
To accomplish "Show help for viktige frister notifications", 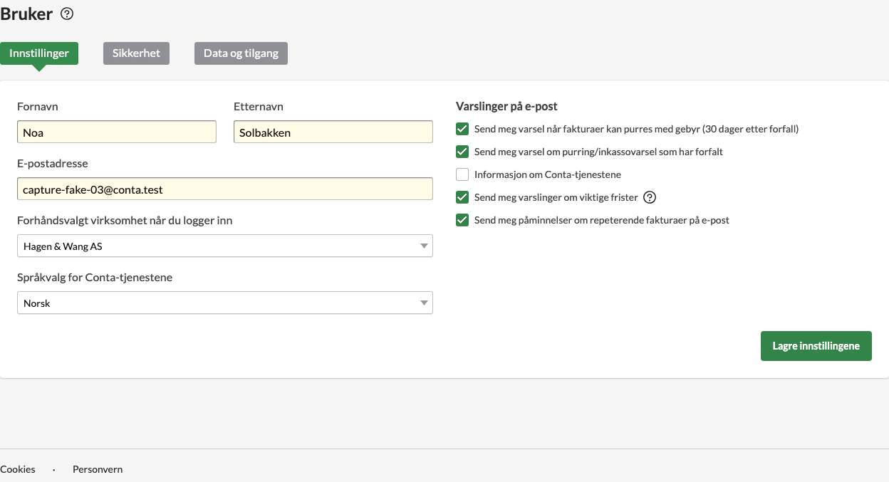I will (x=649, y=197).
